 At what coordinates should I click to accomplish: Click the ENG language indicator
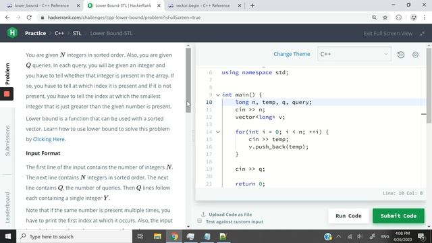click(x=385, y=236)
